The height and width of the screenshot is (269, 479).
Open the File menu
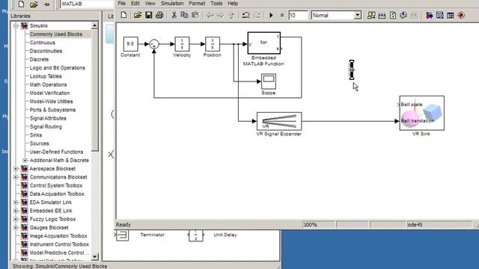coord(121,3)
